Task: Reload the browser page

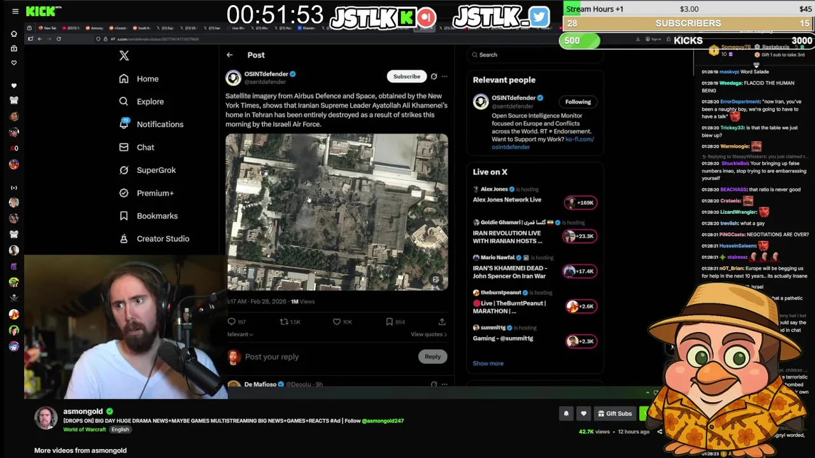Action: click(x=59, y=39)
